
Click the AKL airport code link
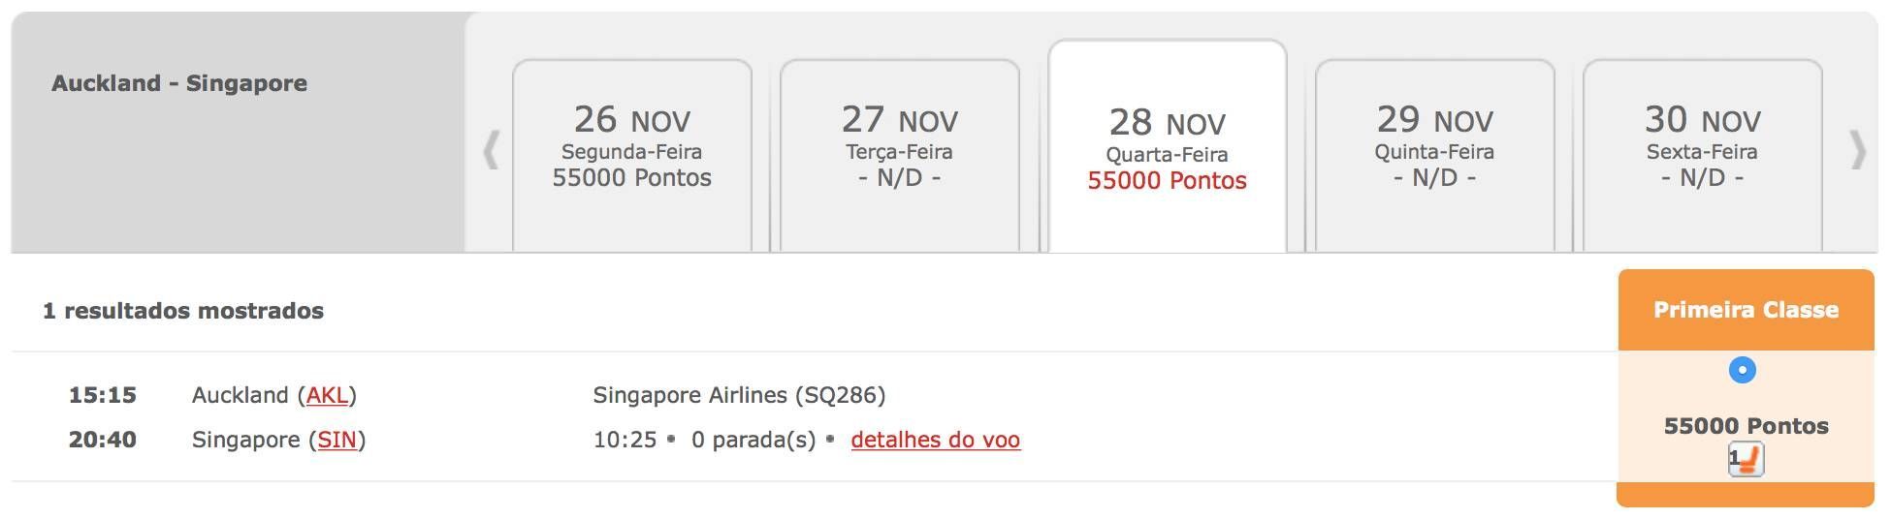[x=327, y=395]
